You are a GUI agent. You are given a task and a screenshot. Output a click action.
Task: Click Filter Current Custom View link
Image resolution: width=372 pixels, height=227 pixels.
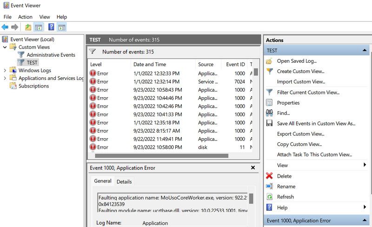coord(308,92)
